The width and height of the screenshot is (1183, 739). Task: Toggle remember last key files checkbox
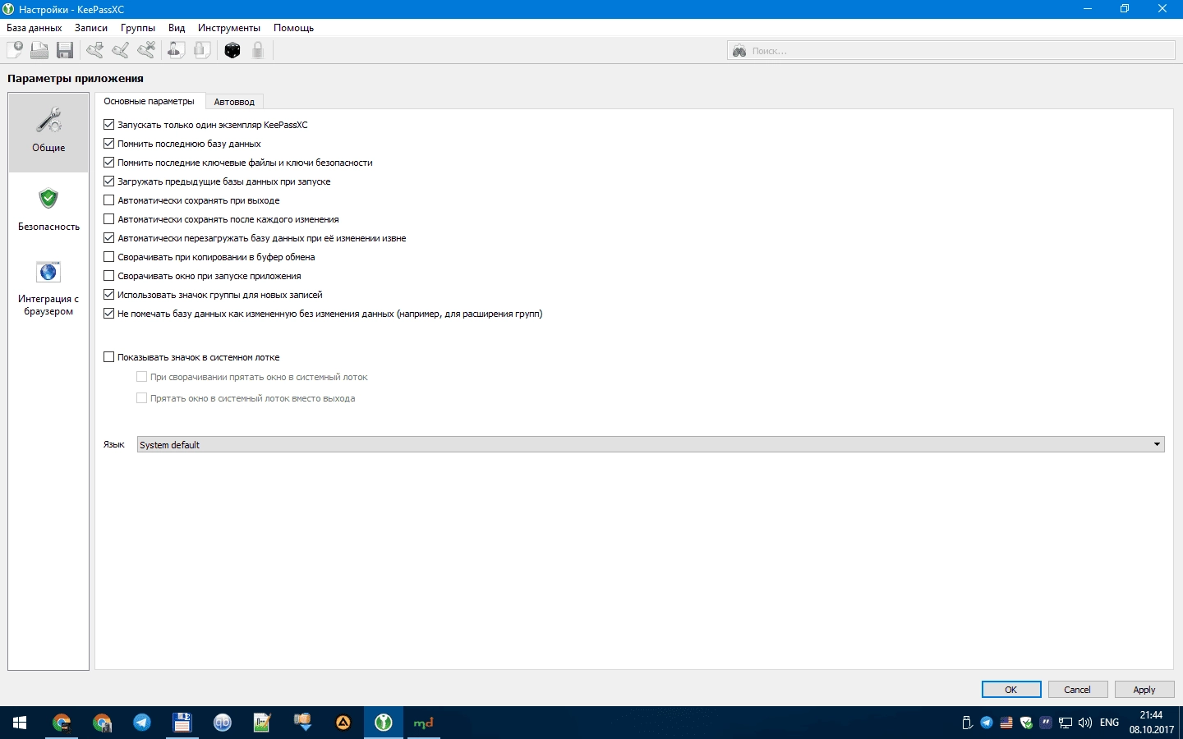pos(109,163)
